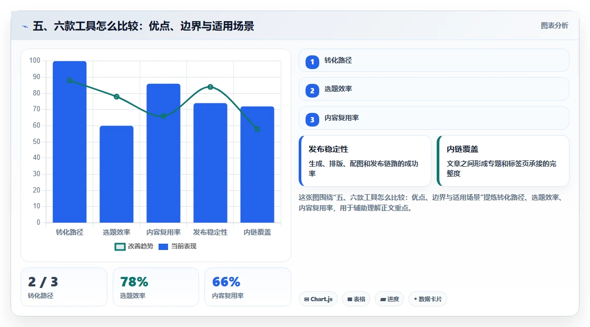The height and width of the screenshot is (327, 590).
Task: Click the x-axis label 内链覆盖
Action: point(258,232)
